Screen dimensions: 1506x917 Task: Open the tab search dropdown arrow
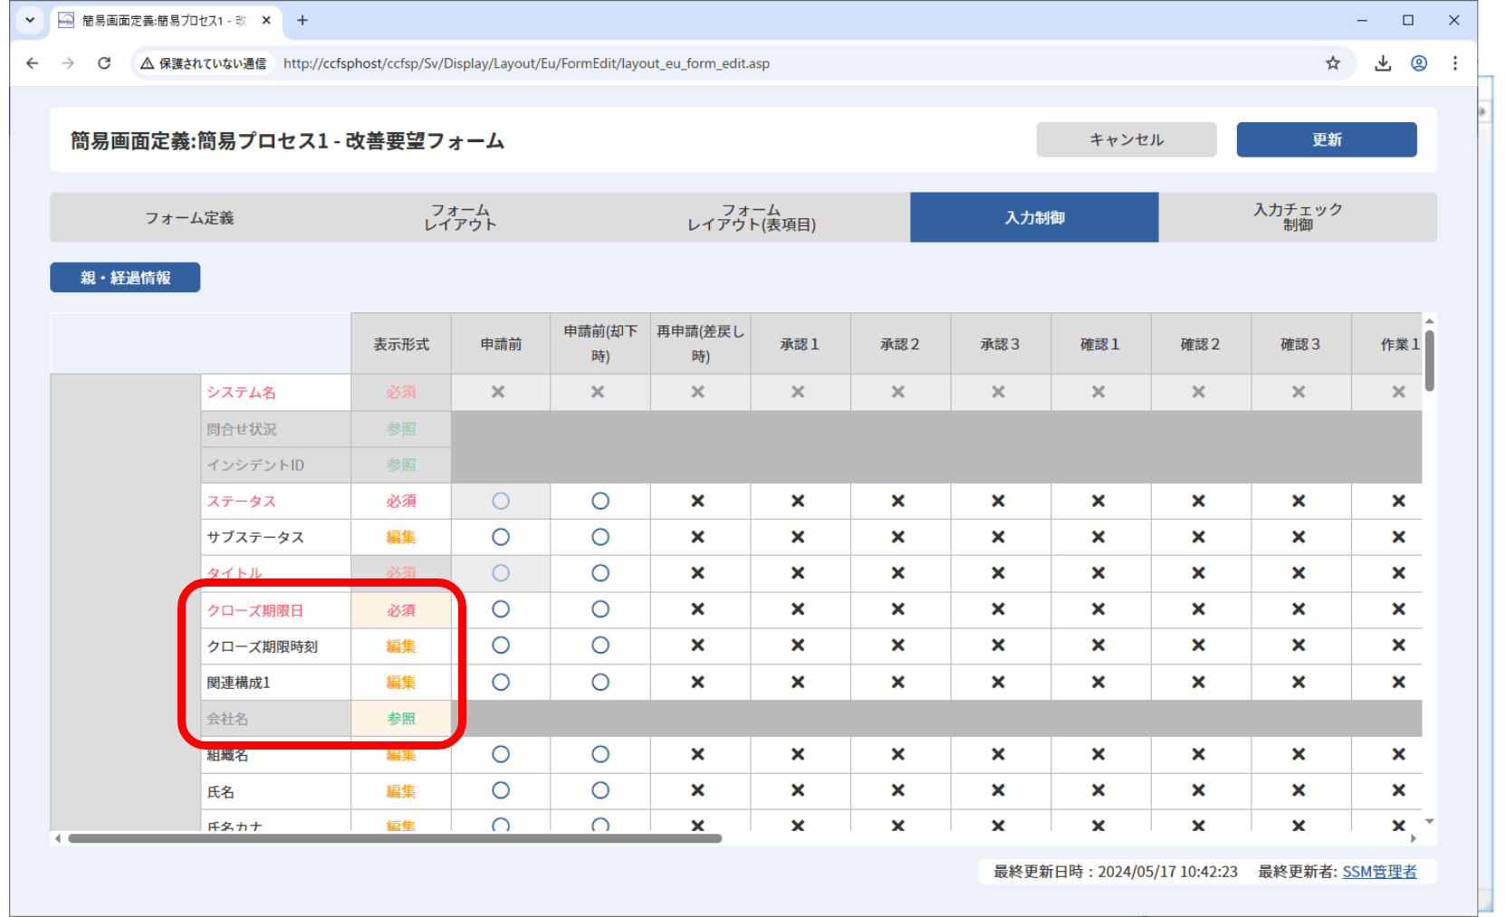coord(30,20)
